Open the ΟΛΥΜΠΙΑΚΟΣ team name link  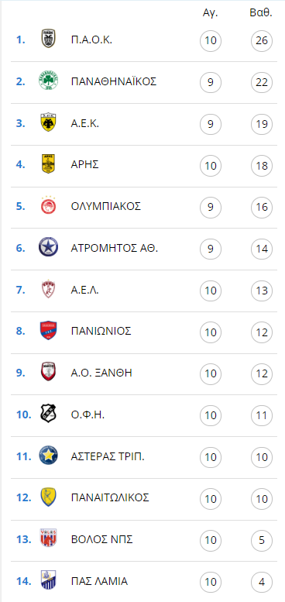tap(106, 207)
